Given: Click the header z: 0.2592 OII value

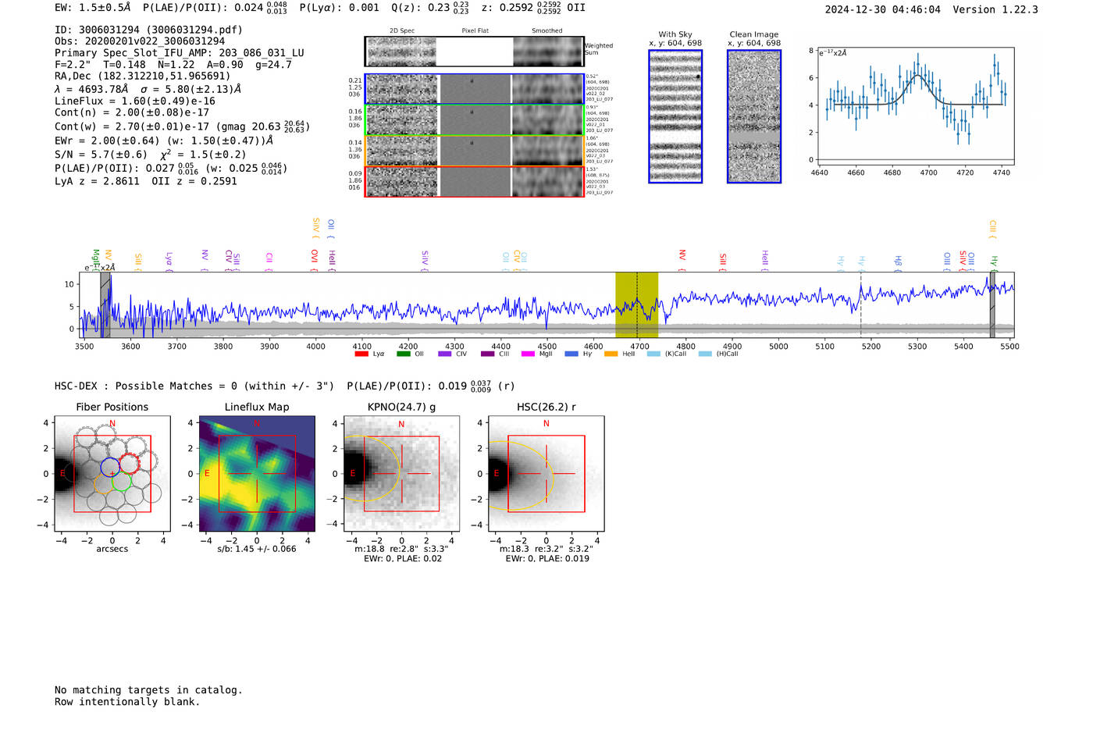Looking at the screenshot, I should (533, 8).
